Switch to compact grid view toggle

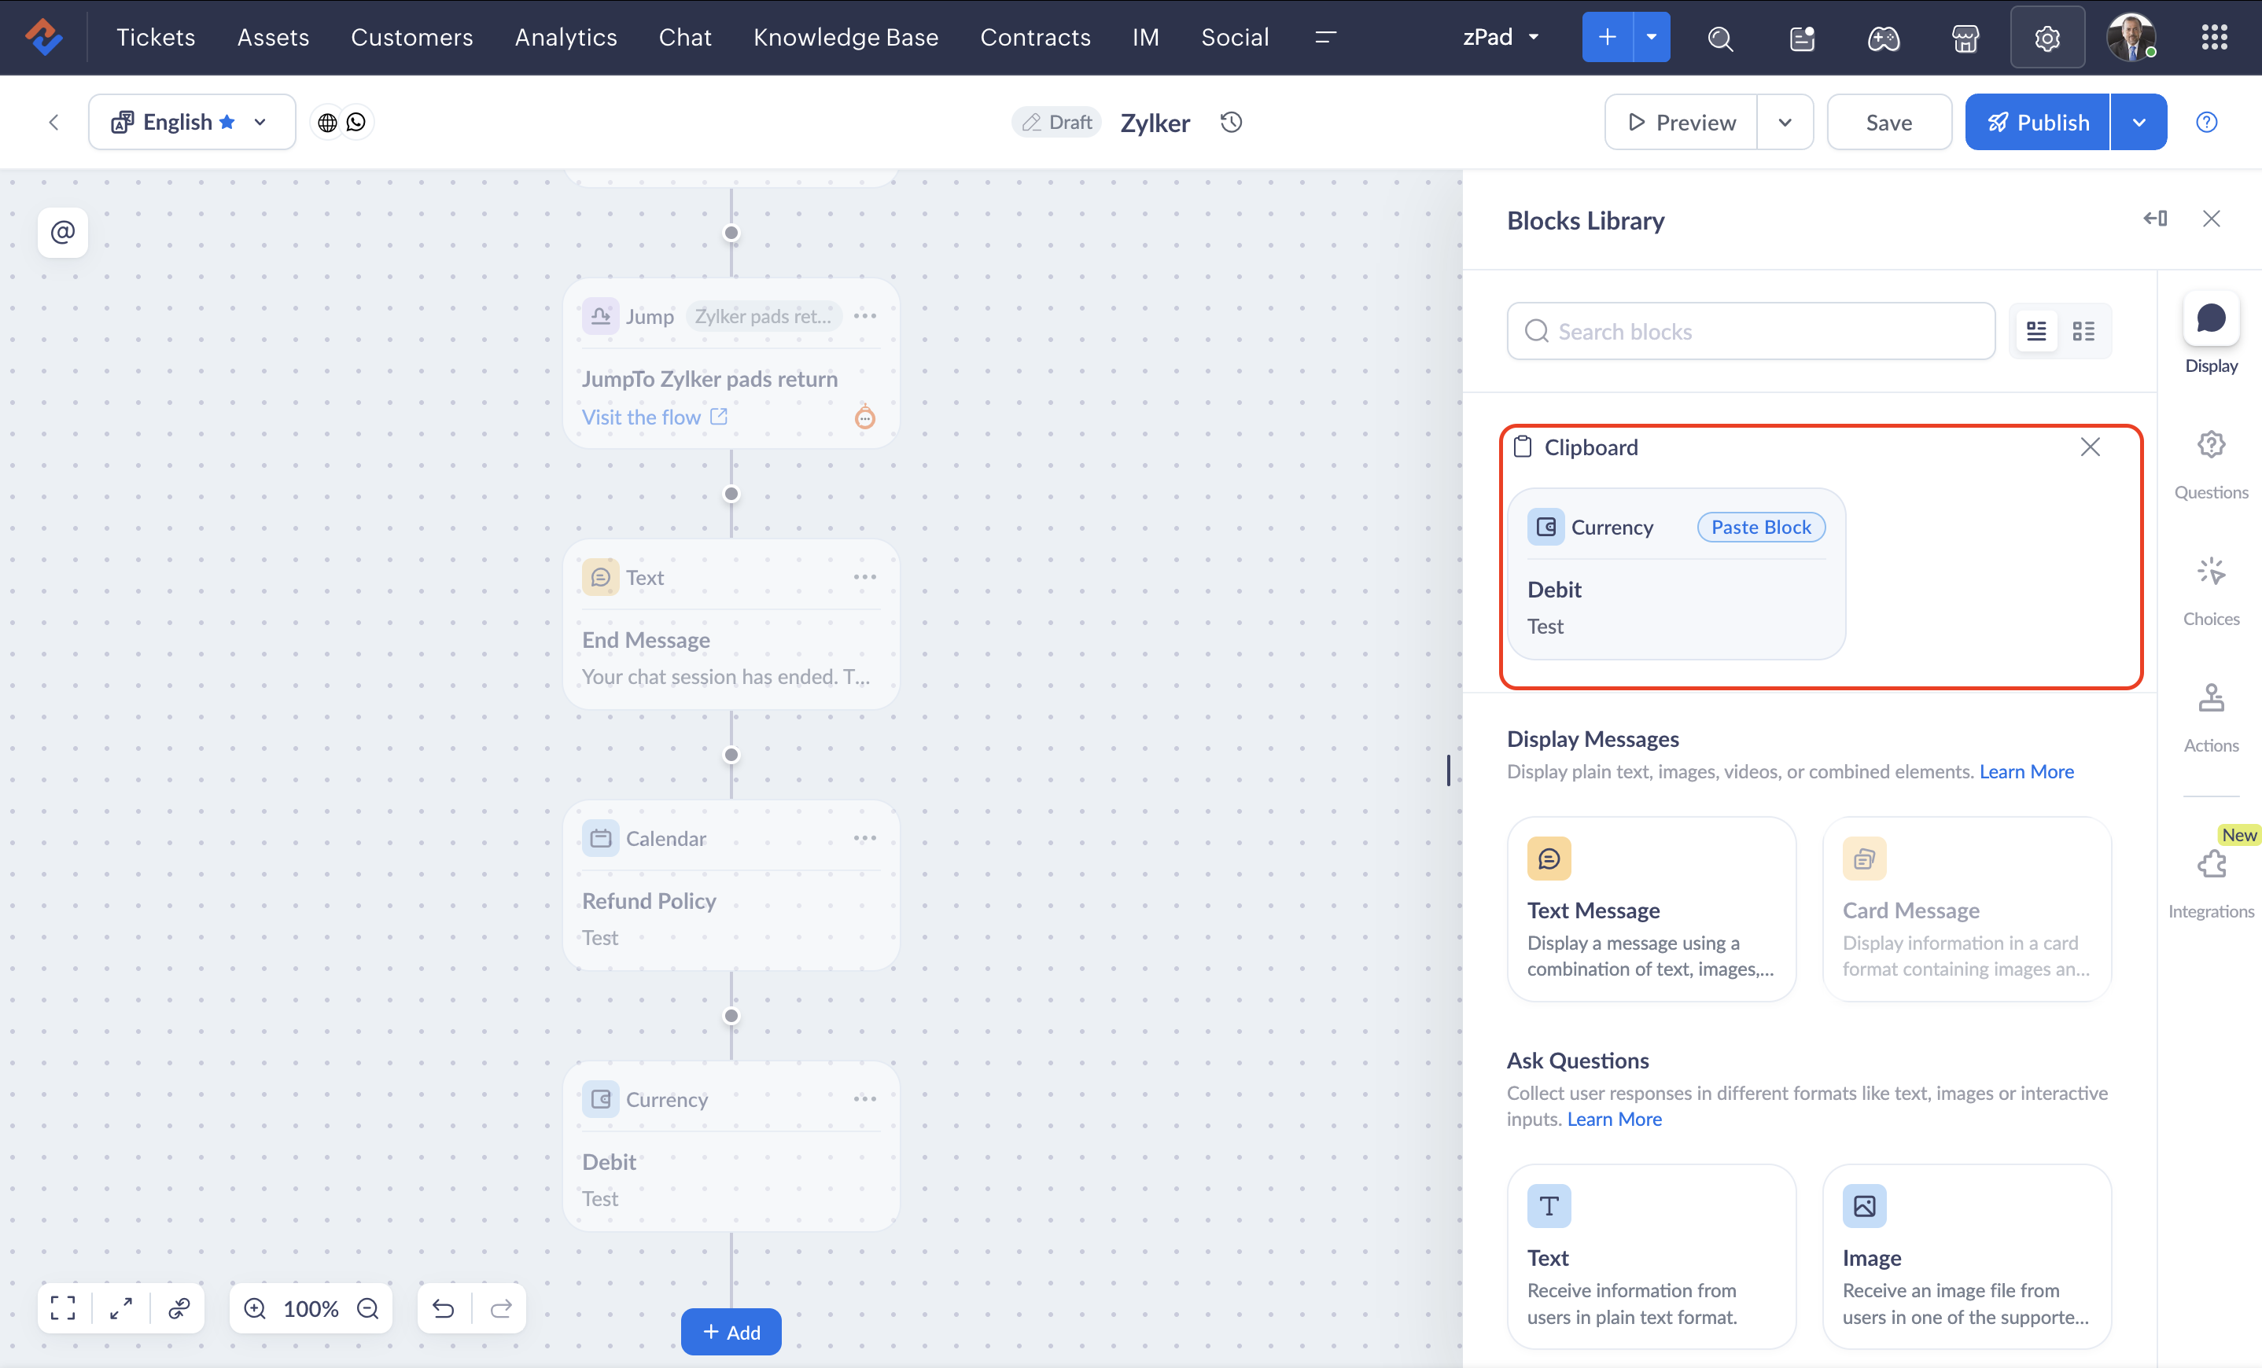pyautogui.click(x=2083, y=331)
